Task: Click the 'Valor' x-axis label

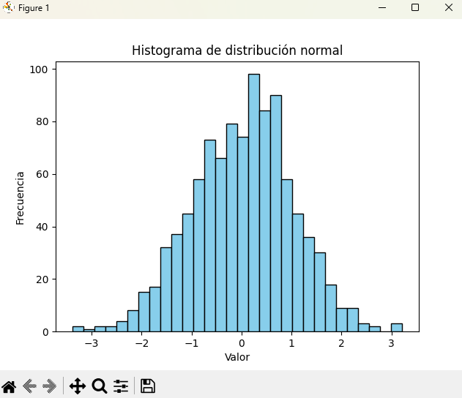Action: pos(237,358)
